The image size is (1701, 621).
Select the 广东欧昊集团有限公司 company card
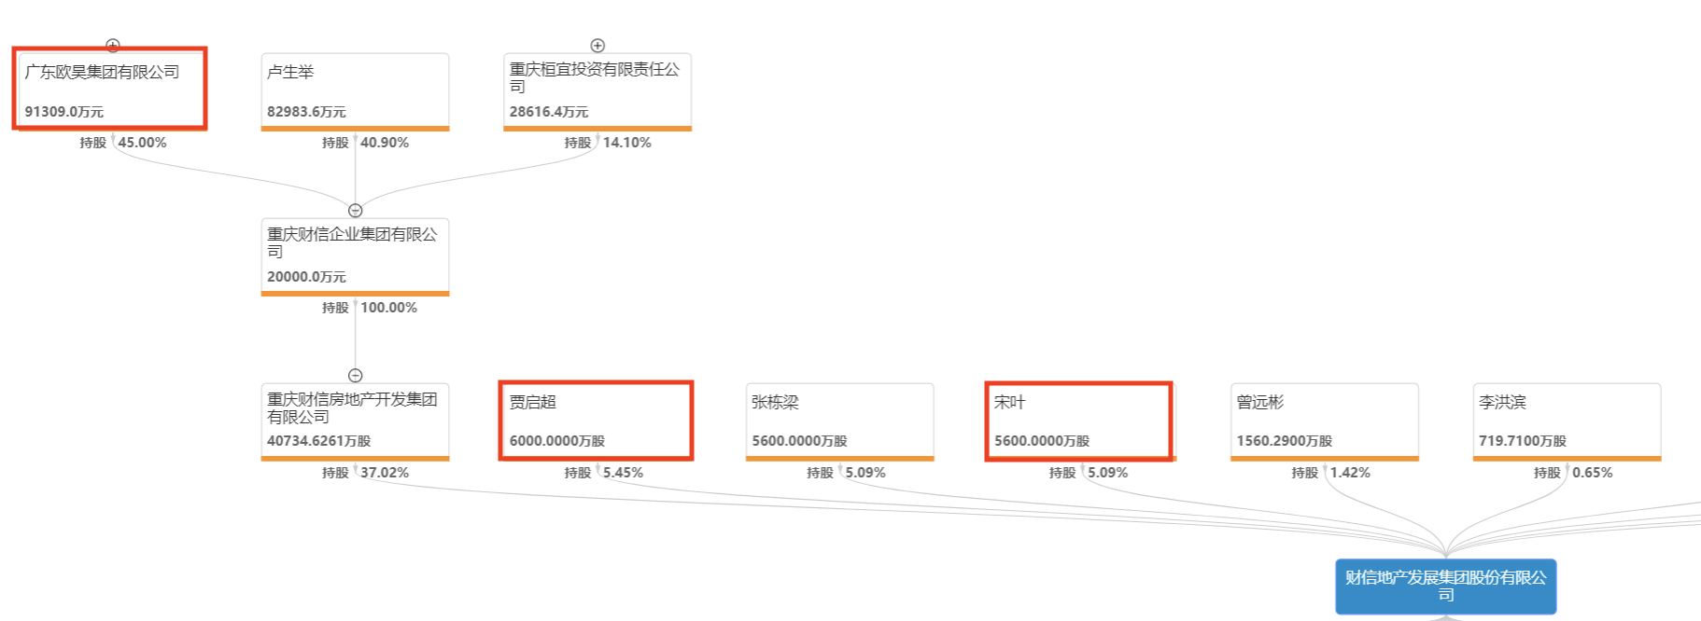point(110,90)
